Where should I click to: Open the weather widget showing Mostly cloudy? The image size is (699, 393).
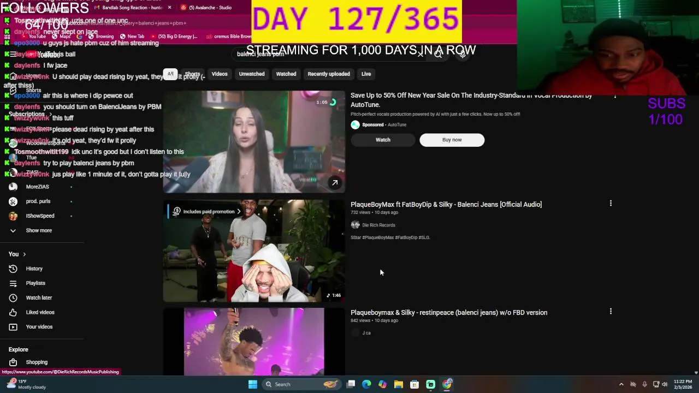point(25,384)
